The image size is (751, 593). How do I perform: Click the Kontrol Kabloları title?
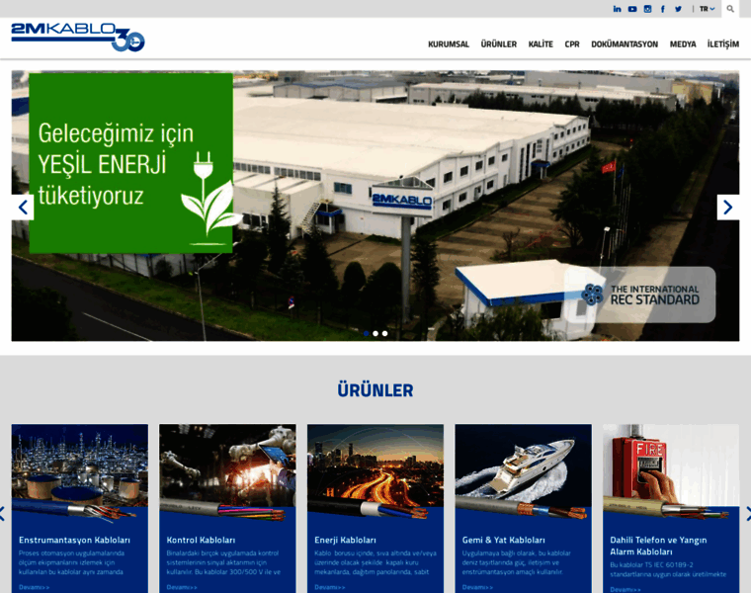[201, 540]
